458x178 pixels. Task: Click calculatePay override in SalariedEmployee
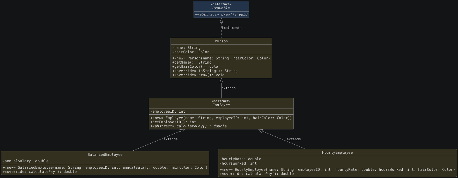tap(40, 172)
